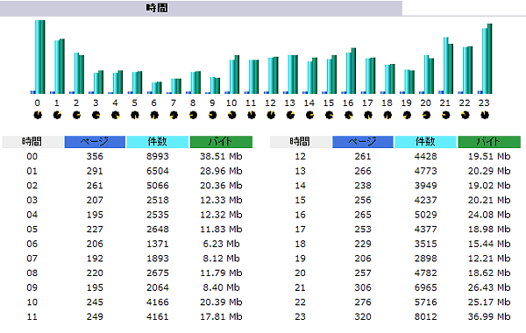Click the 6.23 Mb bytes value

coord(221,244)
